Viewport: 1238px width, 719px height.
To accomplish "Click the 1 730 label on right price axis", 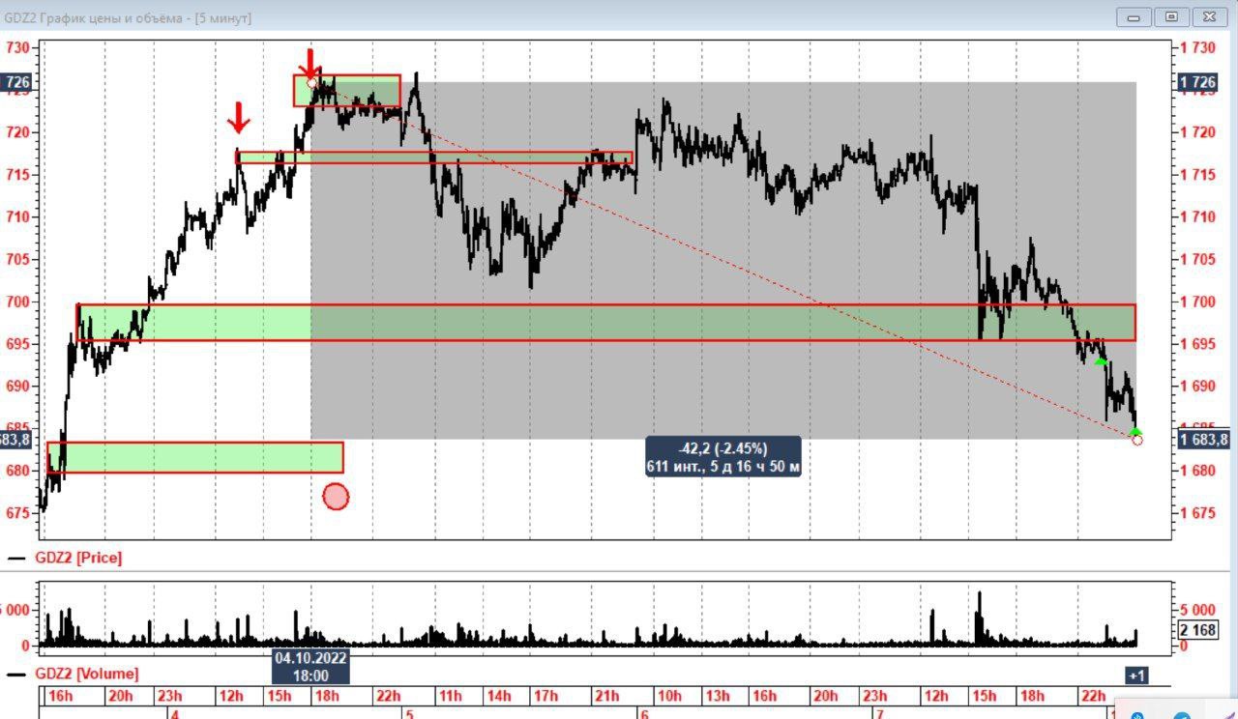I will coord(1197,47).
